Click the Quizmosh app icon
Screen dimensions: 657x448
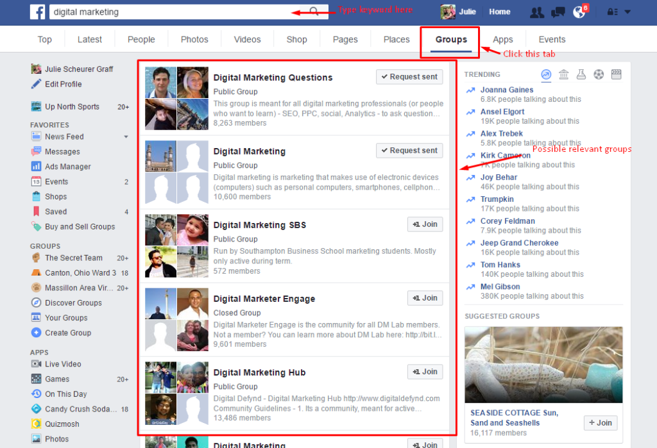point(36,424)
